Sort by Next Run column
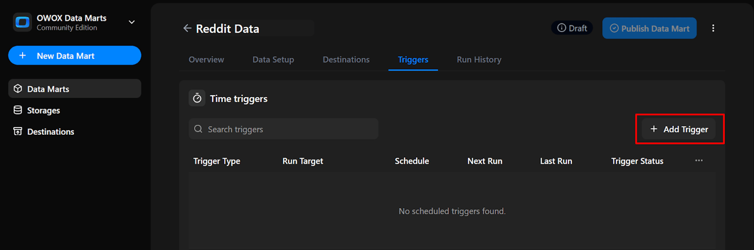This screenshot has height=250, width=754. (485, 161)
